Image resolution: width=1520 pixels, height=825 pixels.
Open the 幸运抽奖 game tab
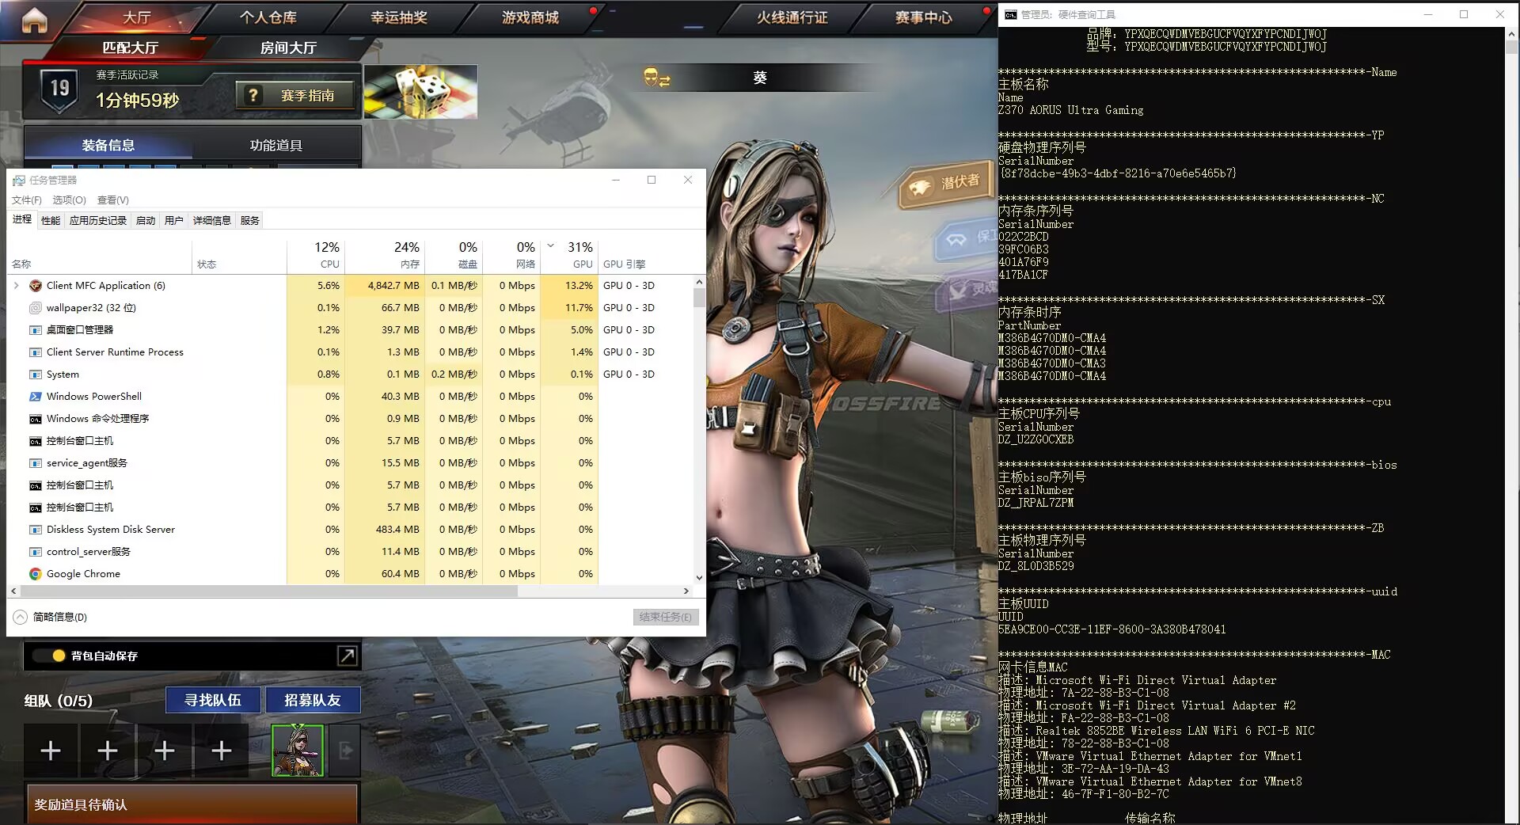click(x=399, y=17)
